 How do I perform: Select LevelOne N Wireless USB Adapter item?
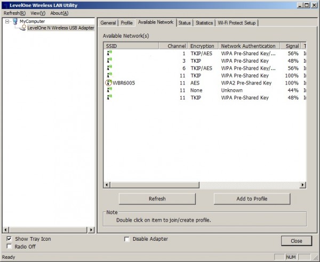pyautogui.click(x=61, y=28)
